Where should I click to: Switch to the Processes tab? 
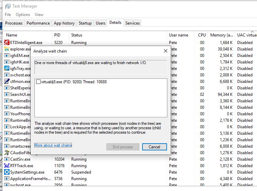click(x=14, y=23)
